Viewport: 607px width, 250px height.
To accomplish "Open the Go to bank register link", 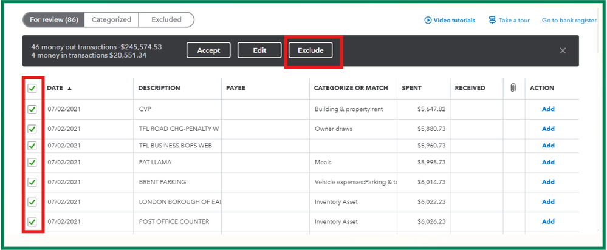I will [569, 20].
